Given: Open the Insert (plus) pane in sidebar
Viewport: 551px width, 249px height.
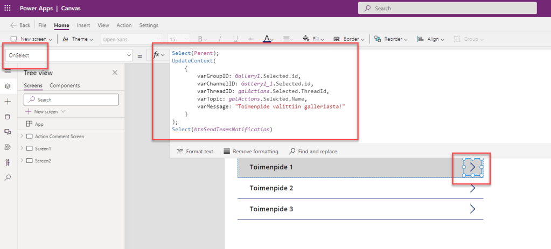Looking at the screenshot, I should 8,101.
